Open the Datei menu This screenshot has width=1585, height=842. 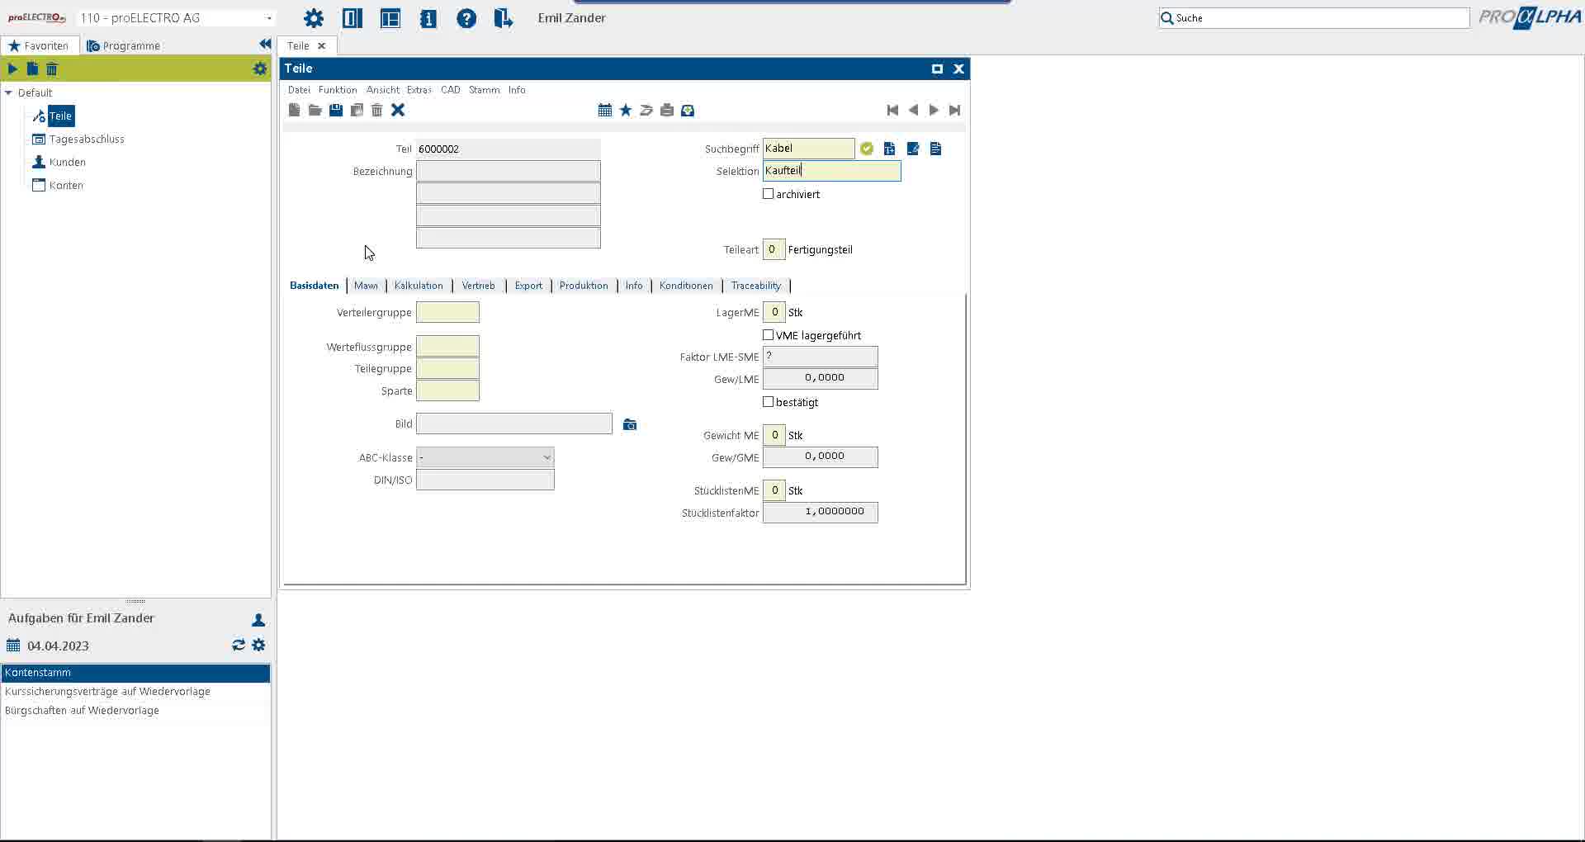(299, 90)
